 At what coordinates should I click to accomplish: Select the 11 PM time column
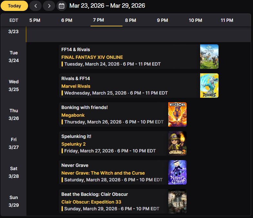[227, 20]
